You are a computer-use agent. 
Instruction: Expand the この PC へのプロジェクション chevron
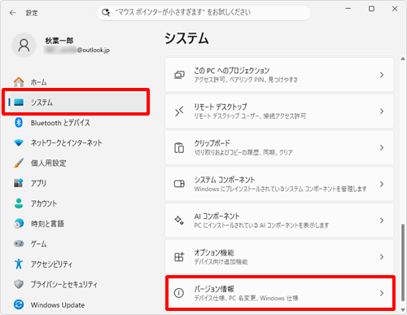(382, 75)
